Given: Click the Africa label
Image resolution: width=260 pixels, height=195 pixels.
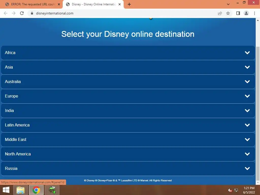Looking at the screenshot, I should point(10,53).
